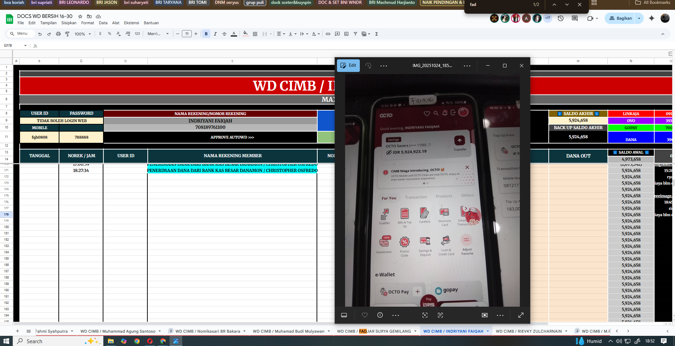Viewport: 675px width, 346px height.
Task: Search the menus box
Action: [21, 34]
